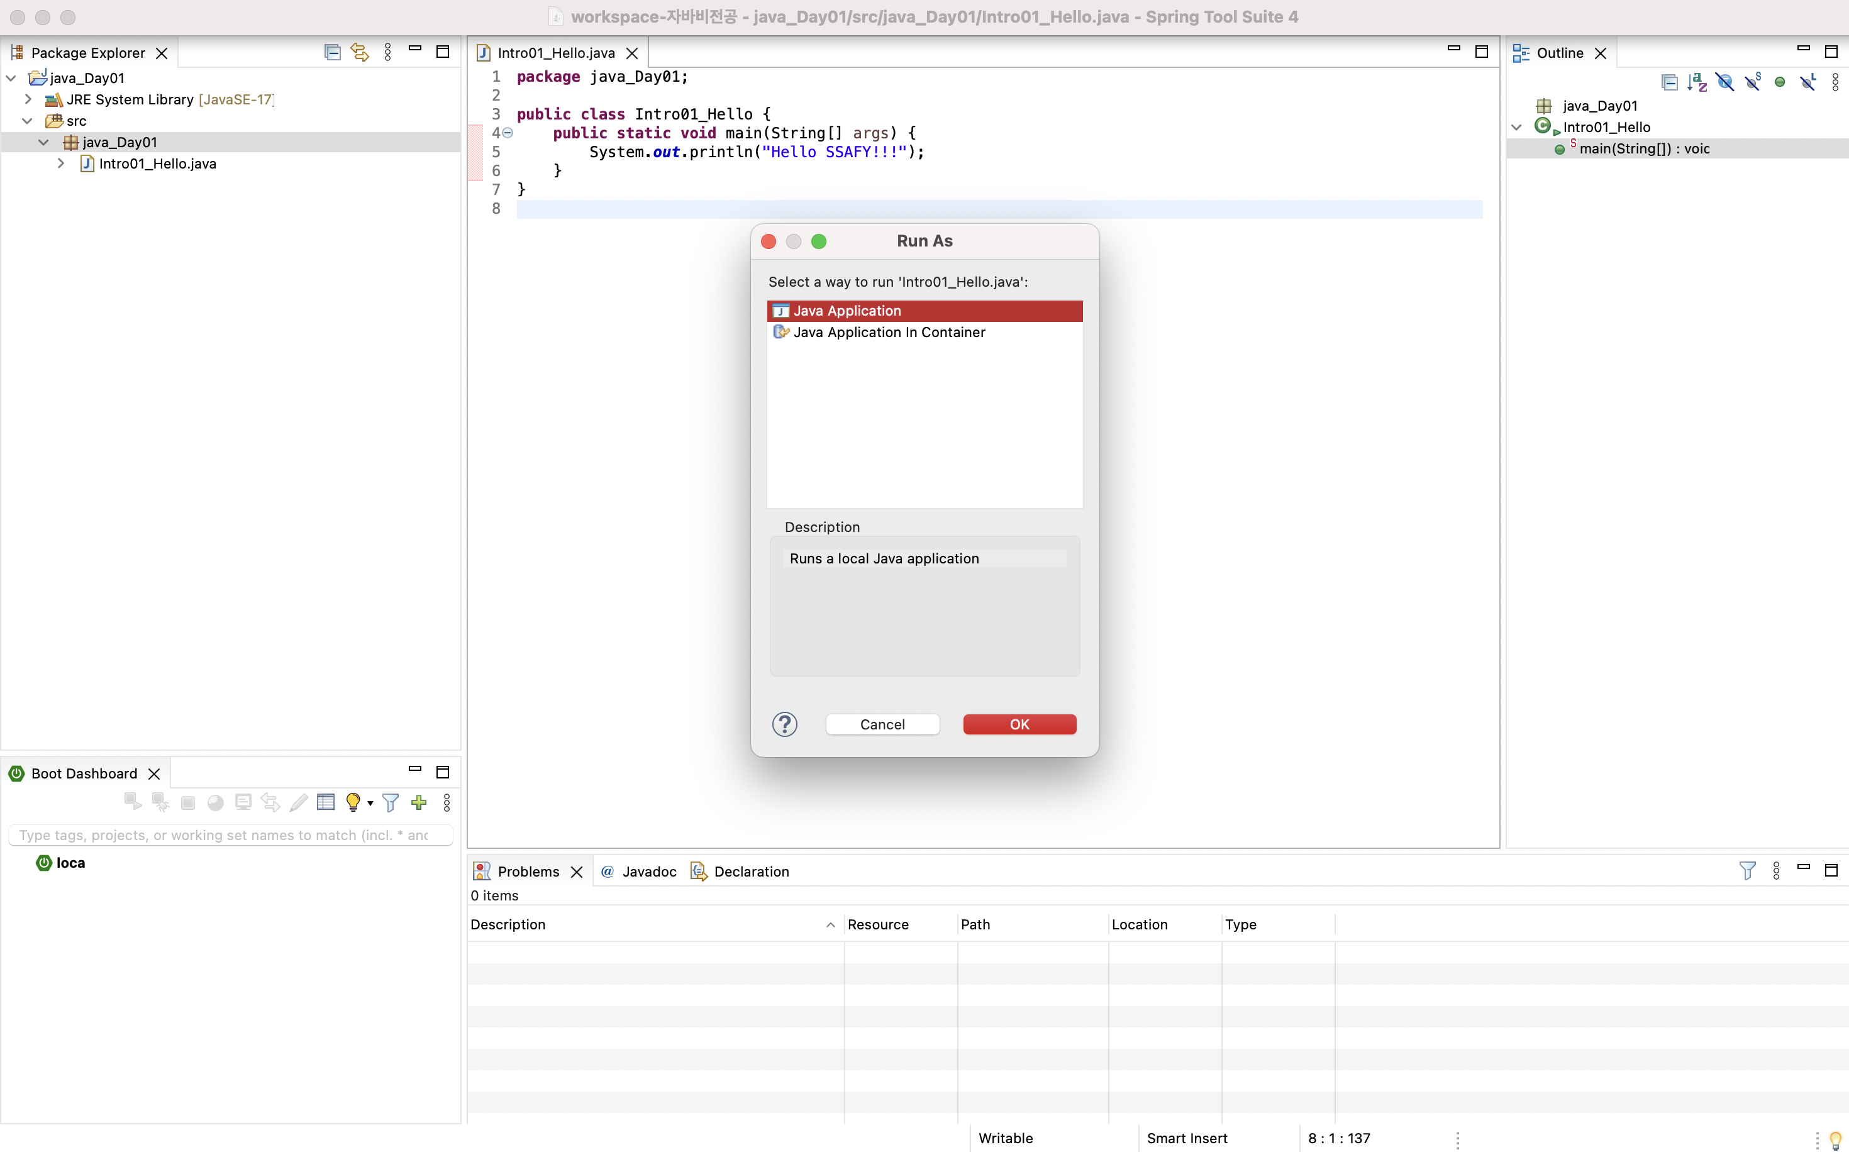The width and height of the screenshot is (1849, 1157).
Task: Open Package Explorer view menu
Action: tap(388, 52)
